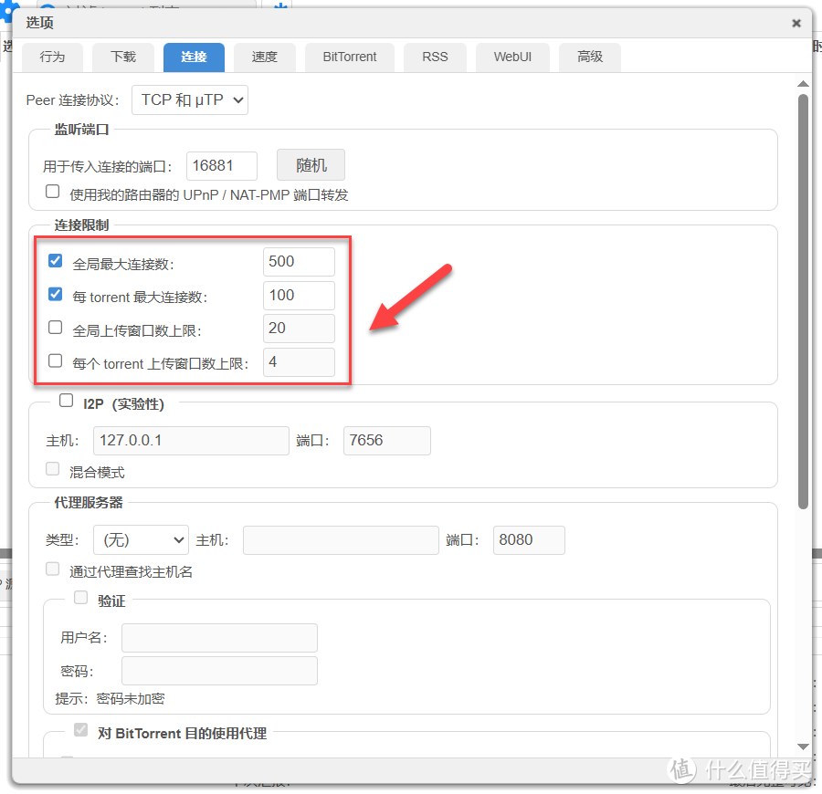Click the proxy server 主机 field
The image size is (822, 794).
[x=341, y=540]
